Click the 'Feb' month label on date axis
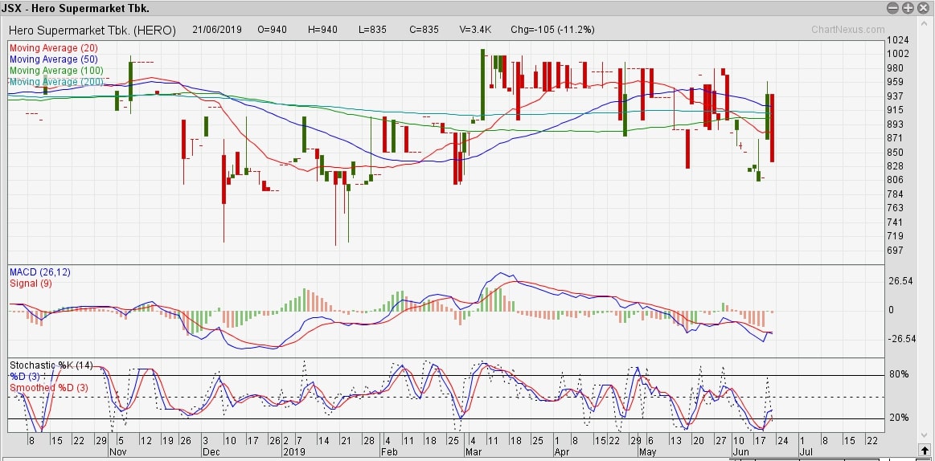The width and height of the screenshot is (935, 461). click(x=389, y=452)
